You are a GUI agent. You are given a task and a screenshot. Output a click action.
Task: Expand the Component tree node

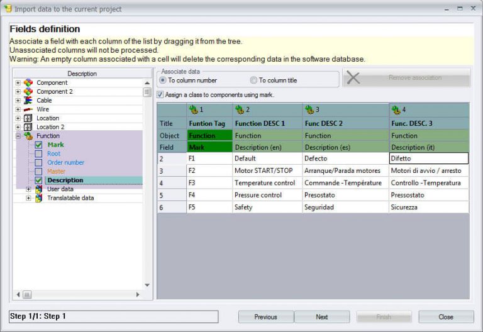tap(18, 83)
